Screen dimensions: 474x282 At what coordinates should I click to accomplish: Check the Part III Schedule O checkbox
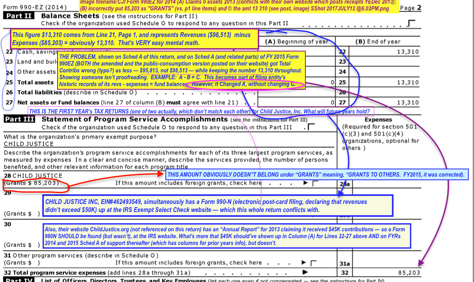[x=311, y=128]
